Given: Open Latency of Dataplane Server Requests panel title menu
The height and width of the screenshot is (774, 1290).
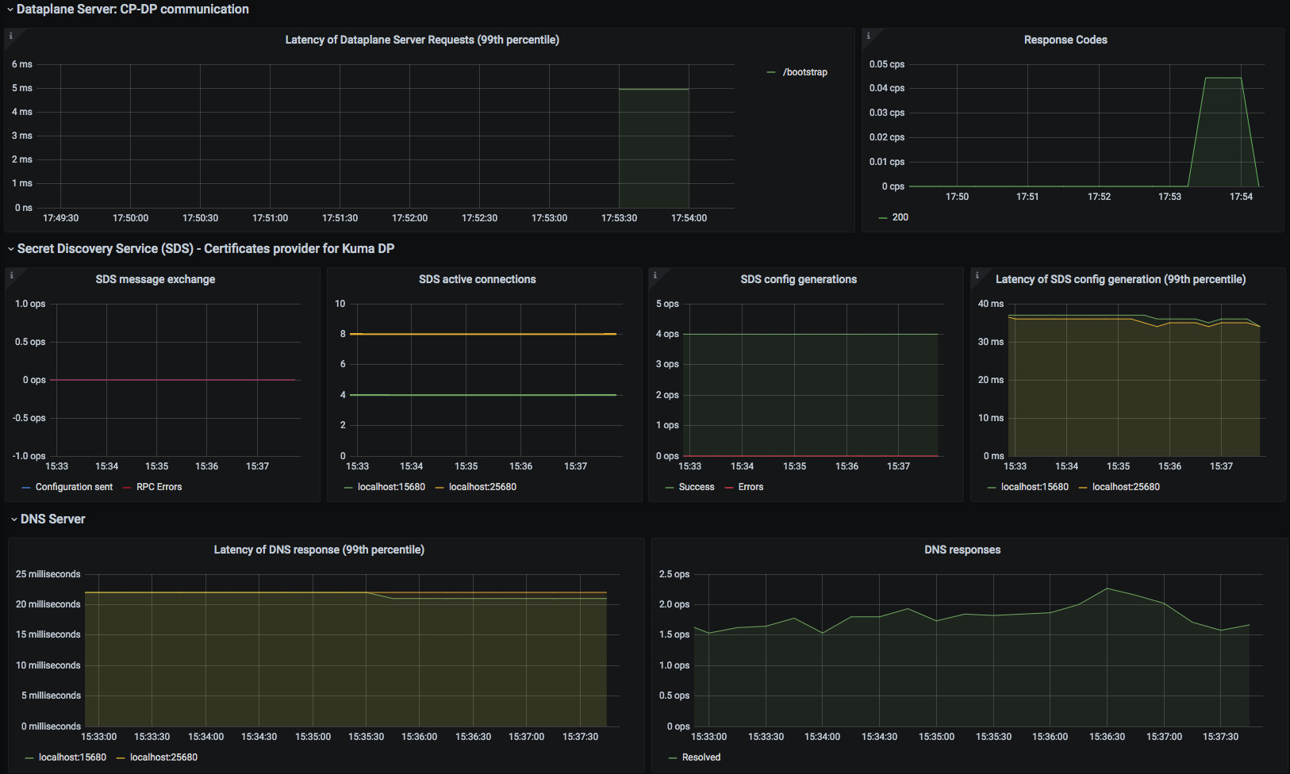Looking at the screenshot, I should coord(422,40).
